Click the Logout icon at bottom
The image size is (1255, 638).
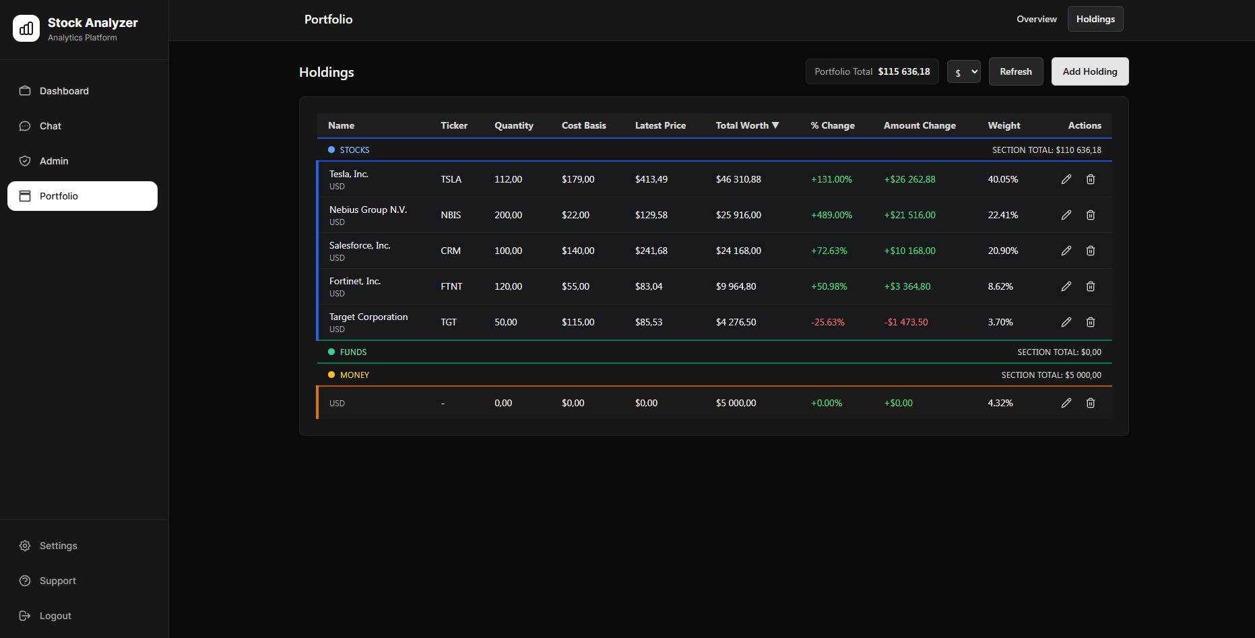click(25, 615)
